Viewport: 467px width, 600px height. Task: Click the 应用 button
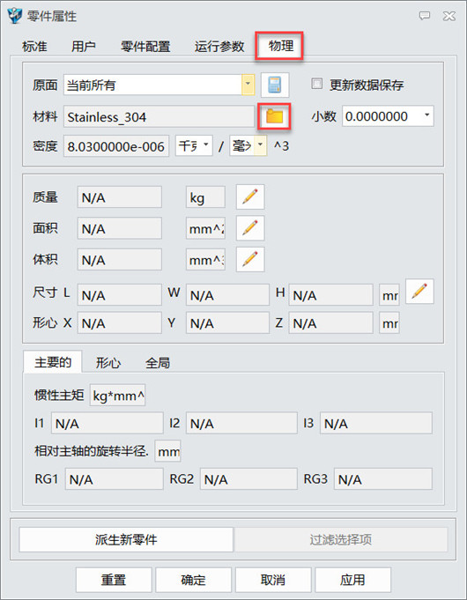[x=352, y=580]
